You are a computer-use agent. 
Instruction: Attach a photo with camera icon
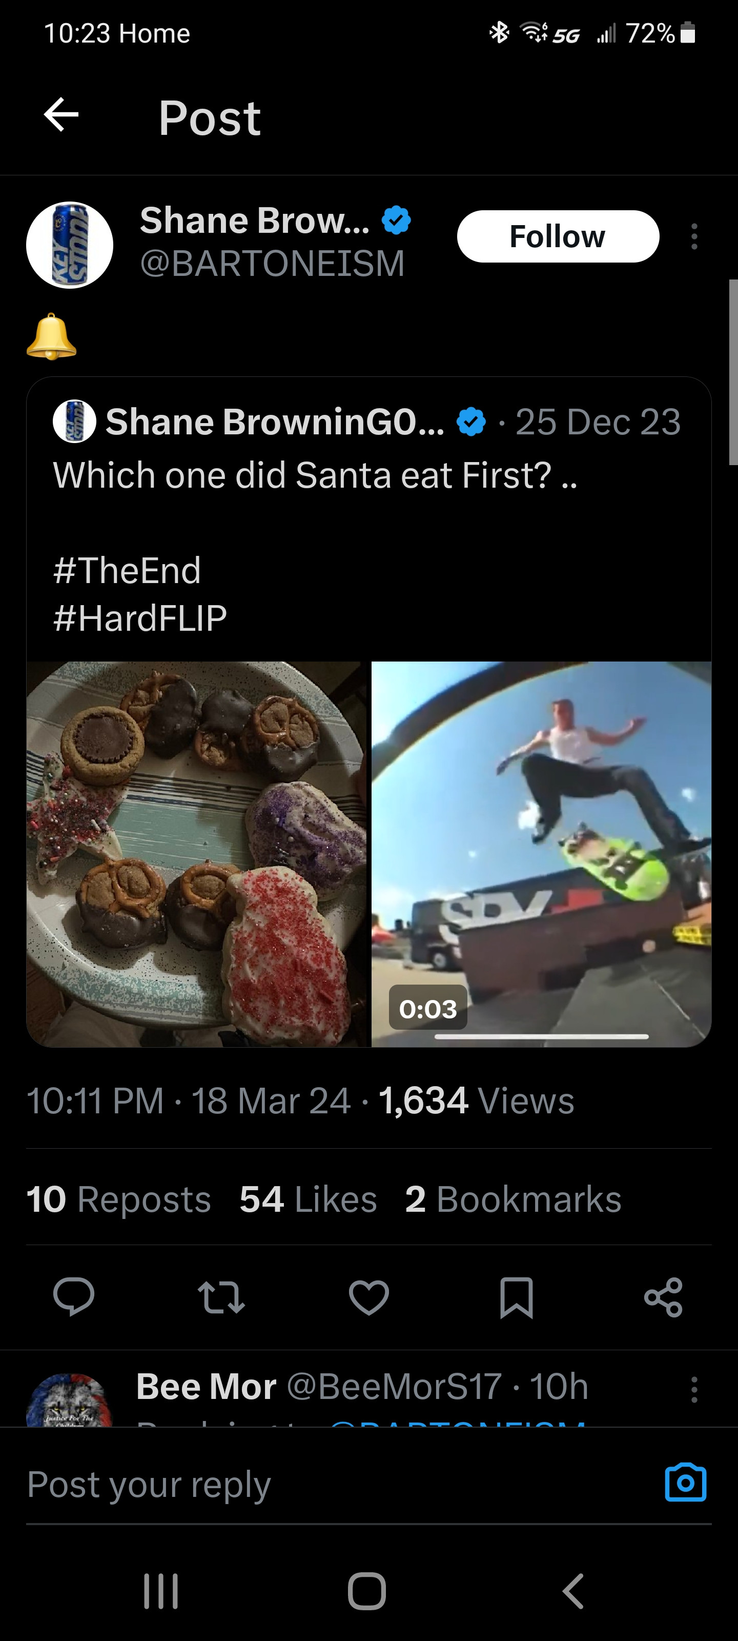pos(685,1483)
